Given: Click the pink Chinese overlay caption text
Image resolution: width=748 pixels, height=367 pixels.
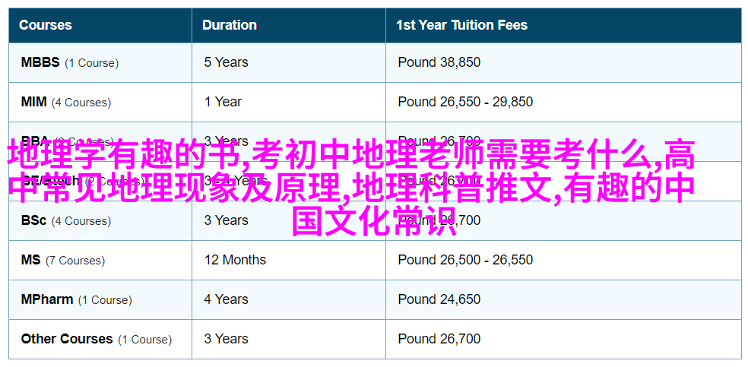Looking at the screenshot, I should 351,188.
